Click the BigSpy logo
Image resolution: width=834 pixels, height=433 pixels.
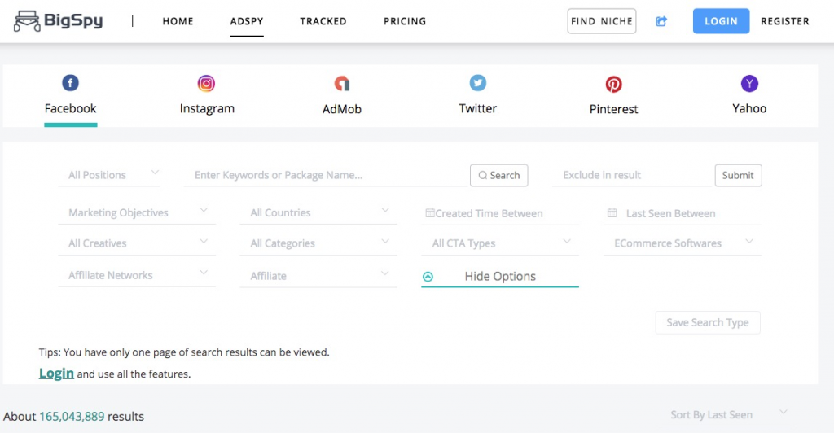tap(58, 21)
